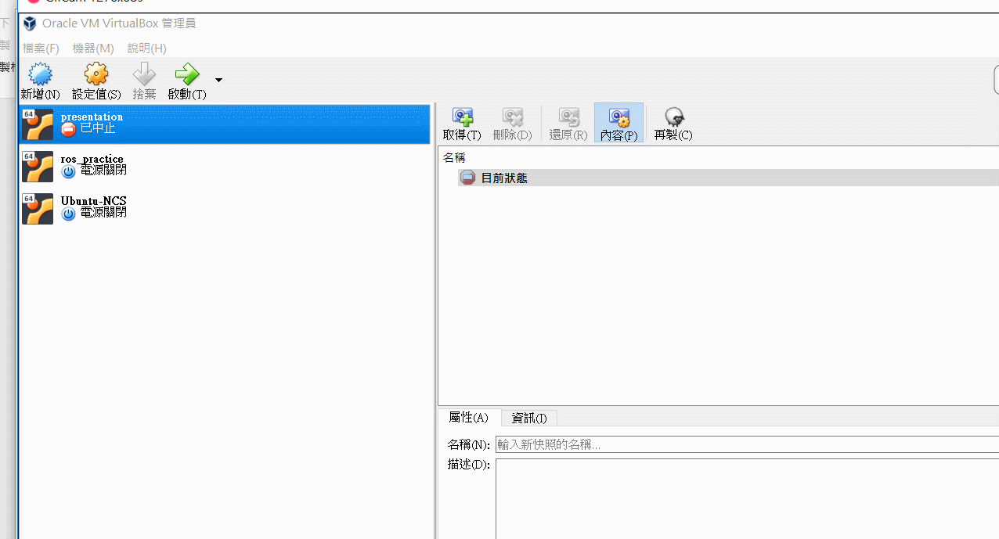Click the 已中止 aborted status icon
This screenshot has width=999, height=539.
69,129
